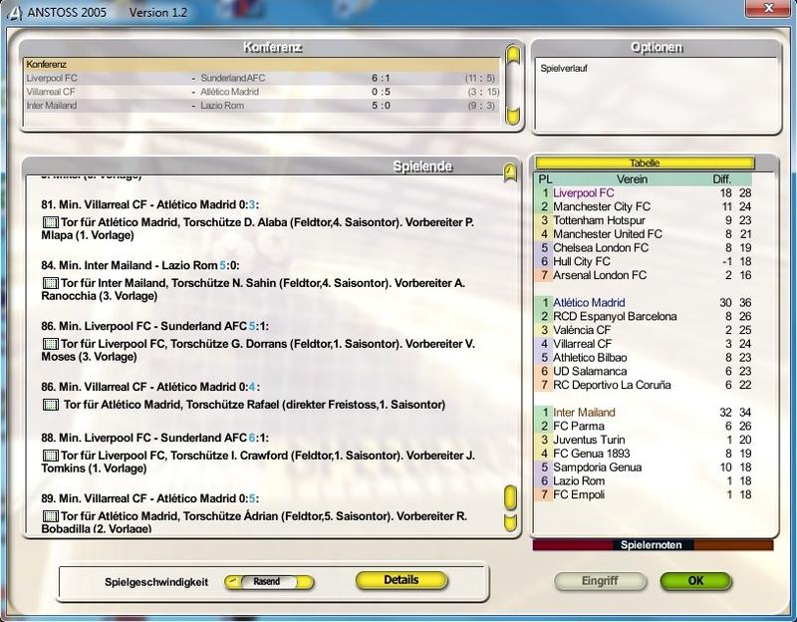Click the Spielende report scrollbar thumb
The width and height of the screenshot is (797, 622).
coord(510,497)
